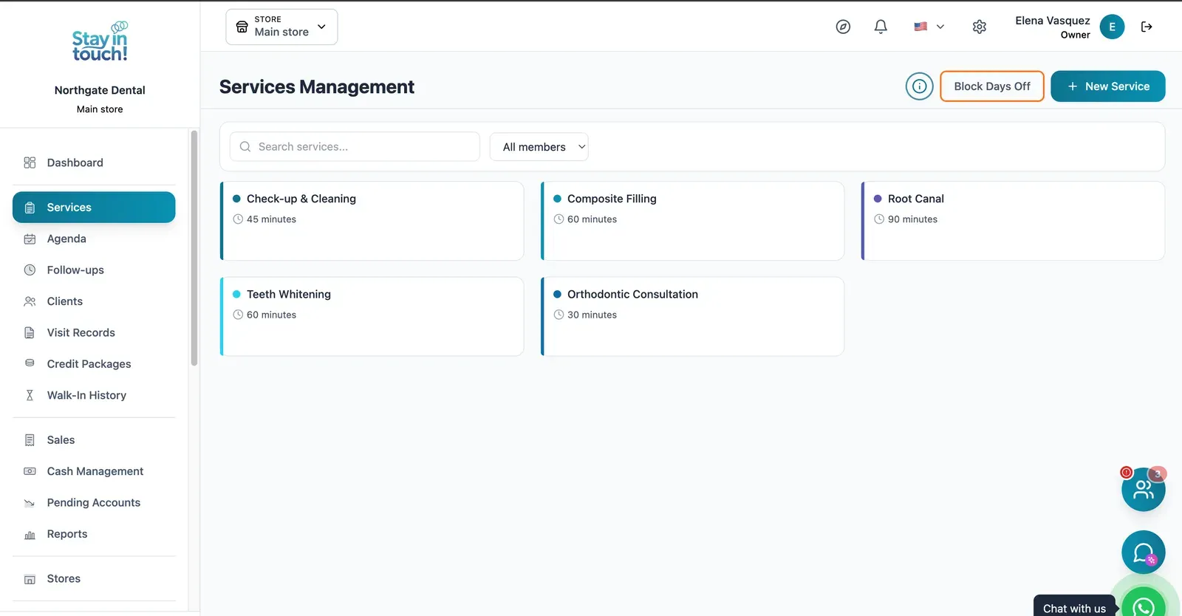Click the floating people queue icon
The image size is (1182, 616).
(x=1144, y=489)
